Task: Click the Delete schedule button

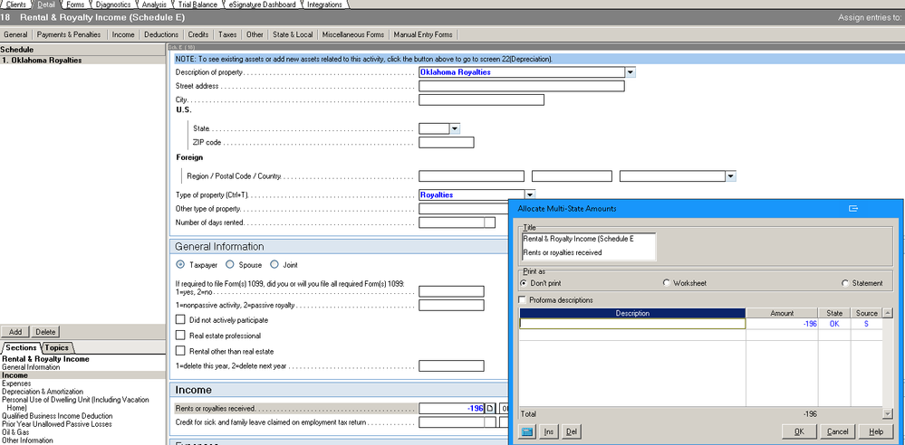Action: (x=45, y=332)
